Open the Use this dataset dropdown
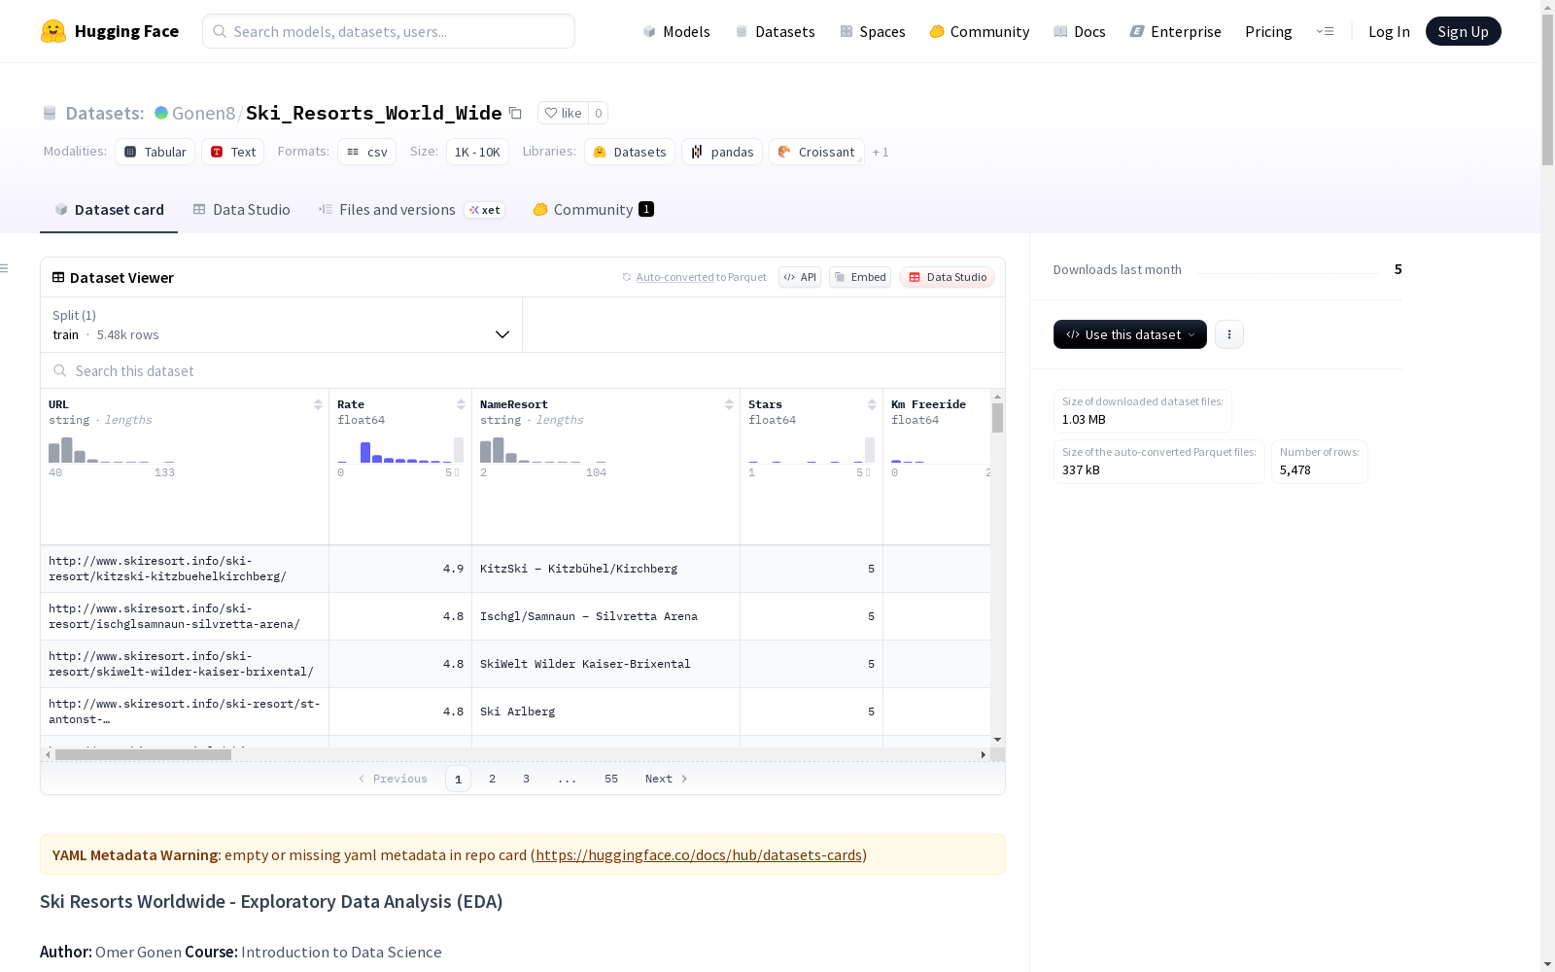The width and height of the screenshot is (1555, 972). [1130, 334]
